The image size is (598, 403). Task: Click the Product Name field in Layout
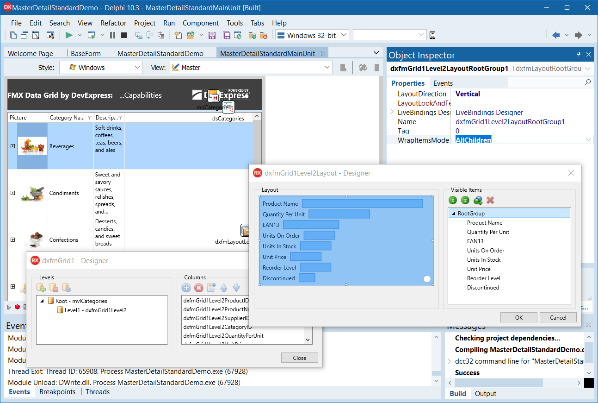(x=362, y=203)
